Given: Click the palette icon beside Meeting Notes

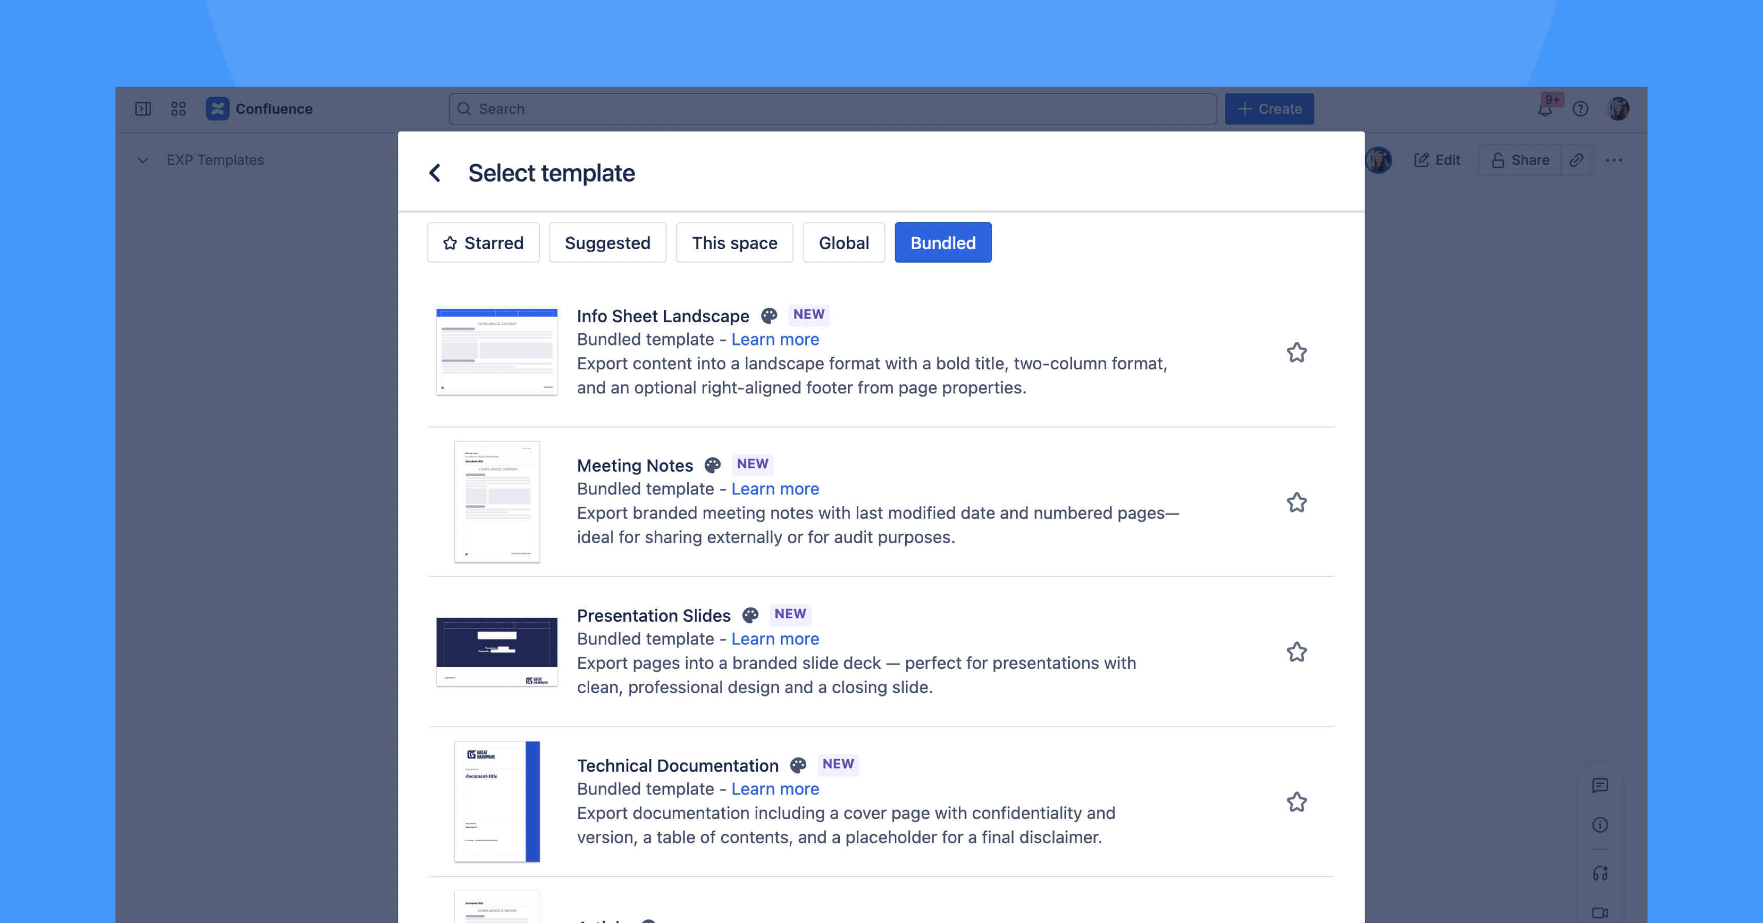Looking at the screenshot, I should (x=712, y=466).
